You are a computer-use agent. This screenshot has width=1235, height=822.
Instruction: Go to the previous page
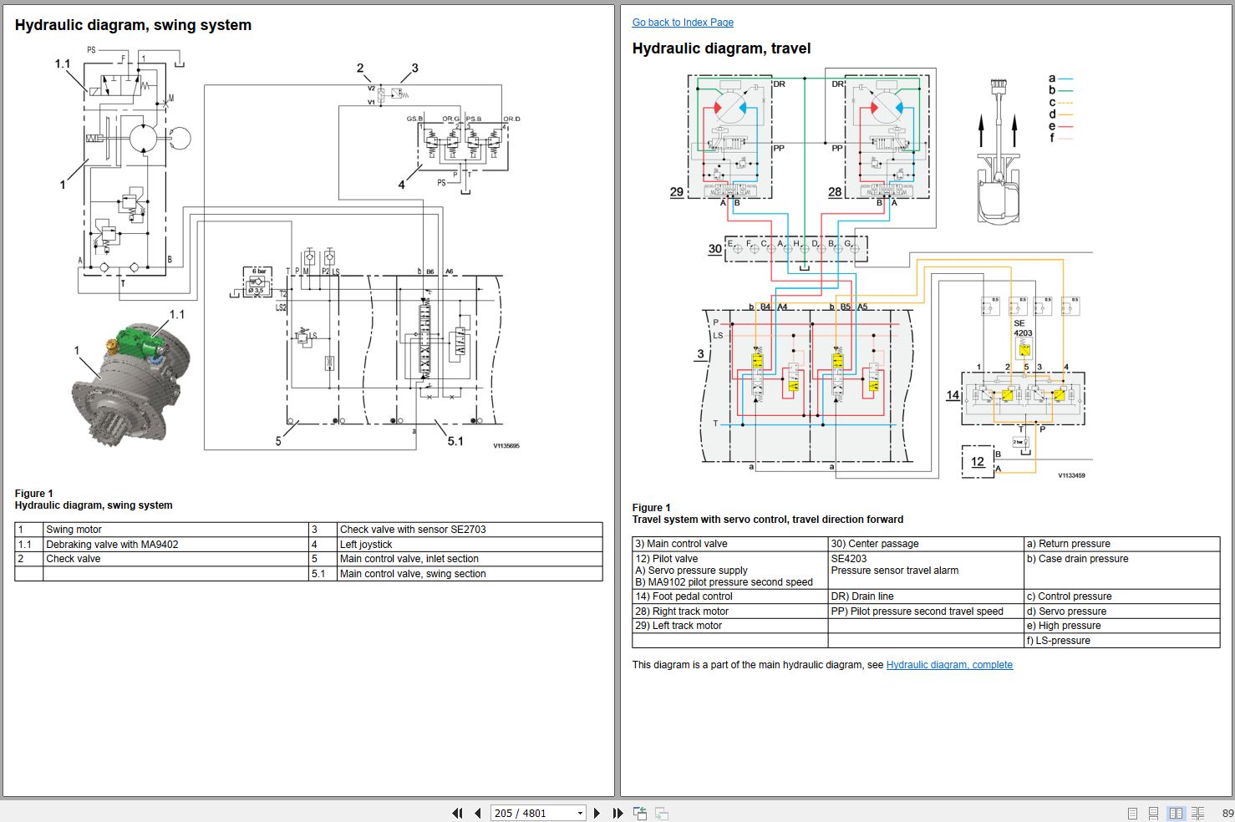pos(478,813)
